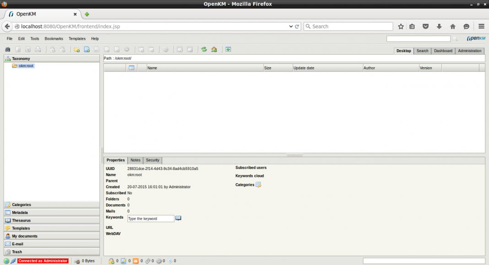Screen dimensions: 489x265
Task: Switch to the Notes tab
Action: [x=136, y=160]
